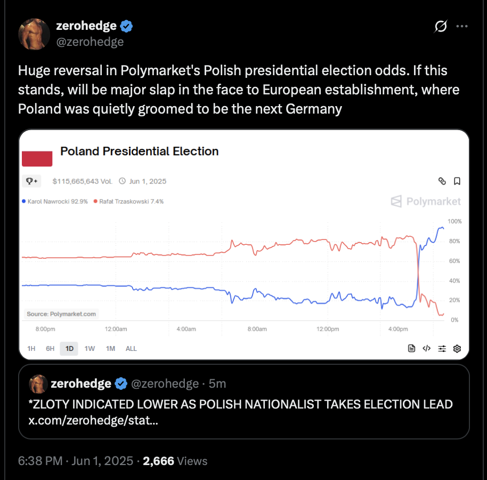This screenshot has width=487, height=480.
Task: Select the ALL time range
Action: (131, 348)
